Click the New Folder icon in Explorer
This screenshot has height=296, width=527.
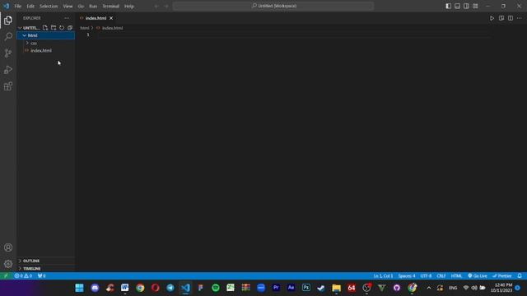pyautogui.click(x=54, y=28)
